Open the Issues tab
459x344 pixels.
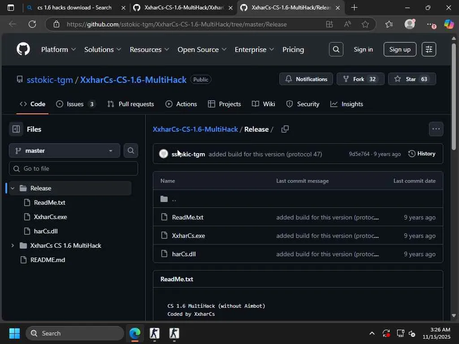pyautogui.click(x=76, y=104)
